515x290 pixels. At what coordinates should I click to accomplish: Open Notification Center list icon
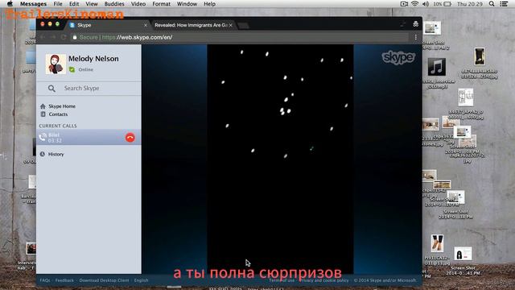pos(504,4)
